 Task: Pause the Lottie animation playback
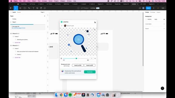pos(61,59)
